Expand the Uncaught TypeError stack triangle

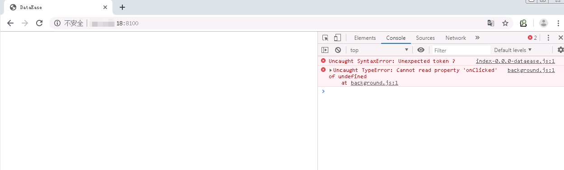coord(331,70)
